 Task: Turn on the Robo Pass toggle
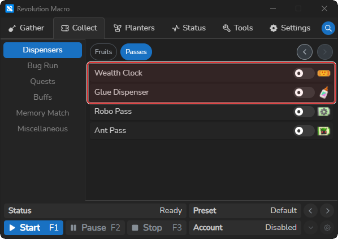tap(304, 112)
